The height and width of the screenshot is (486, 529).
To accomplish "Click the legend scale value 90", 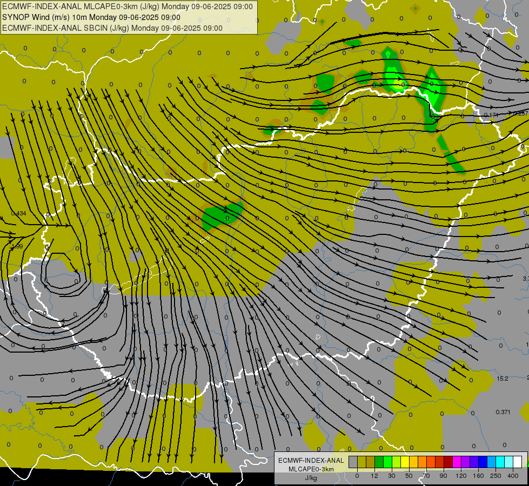I will pos(443,476).
